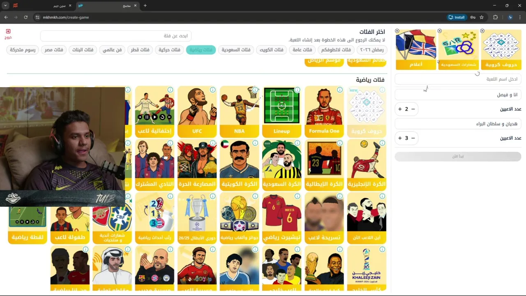The width and height of the screenshot is (526, 296).
Task: Click the ابدأ الآن start button
Action: 458,156
